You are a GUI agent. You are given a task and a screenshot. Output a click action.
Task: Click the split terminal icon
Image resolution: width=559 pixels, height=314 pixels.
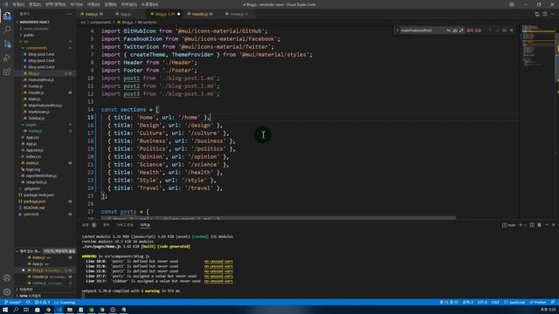click(532, 225)
